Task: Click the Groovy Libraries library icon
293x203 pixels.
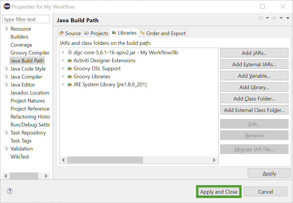Action: point(70,77)
